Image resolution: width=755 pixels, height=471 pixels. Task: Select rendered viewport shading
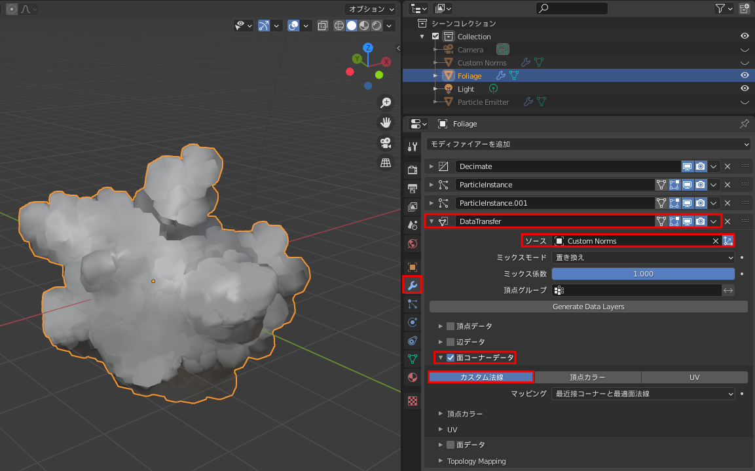point(377,26)
